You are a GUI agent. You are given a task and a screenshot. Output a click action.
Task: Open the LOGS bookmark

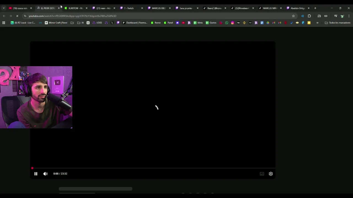click(x=97, y=23)
